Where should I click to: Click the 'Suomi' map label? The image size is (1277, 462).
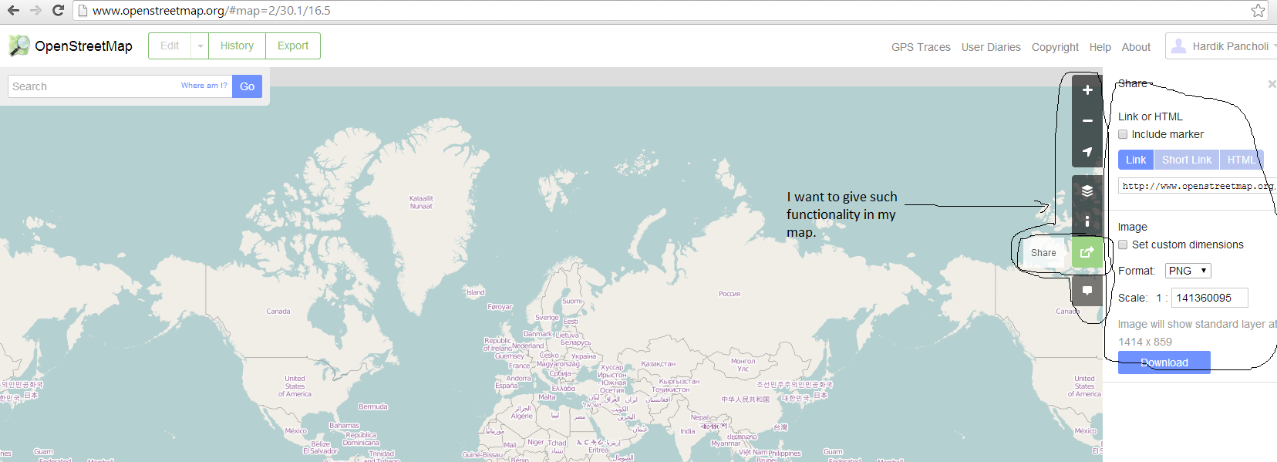pyautogui.click(x=572, y=302)
